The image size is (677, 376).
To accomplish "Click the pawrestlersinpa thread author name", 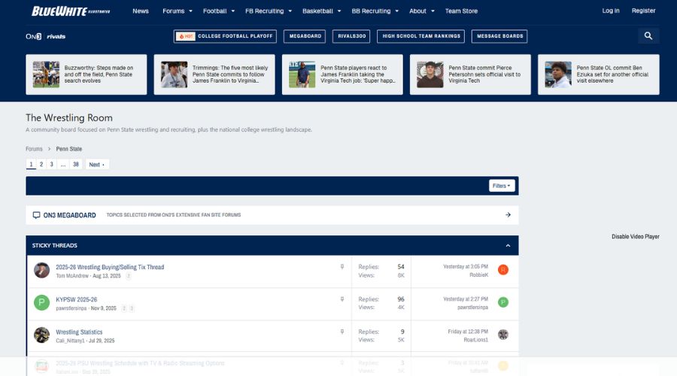I will pos(71,308).
